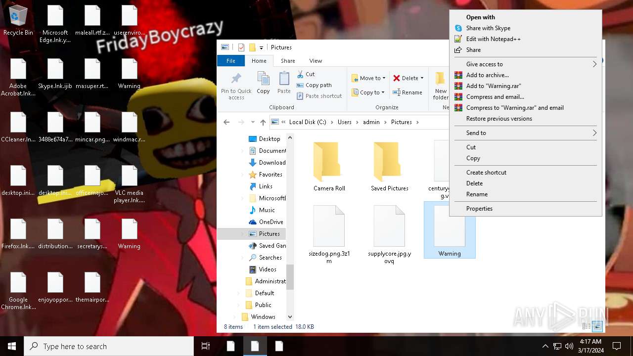This screenshot has width=633, height=356.
Task: Open the Move to dropdown
Action: tap(368, 78)
